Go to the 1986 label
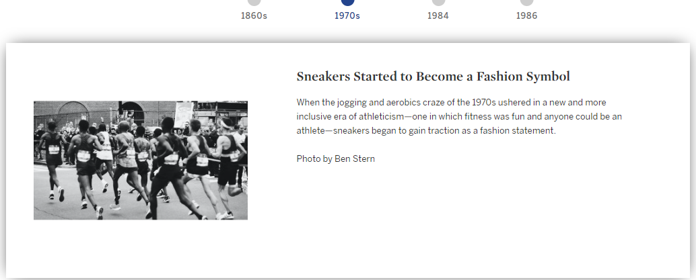This screenshot has width=696, height=280. coord(526,16)
